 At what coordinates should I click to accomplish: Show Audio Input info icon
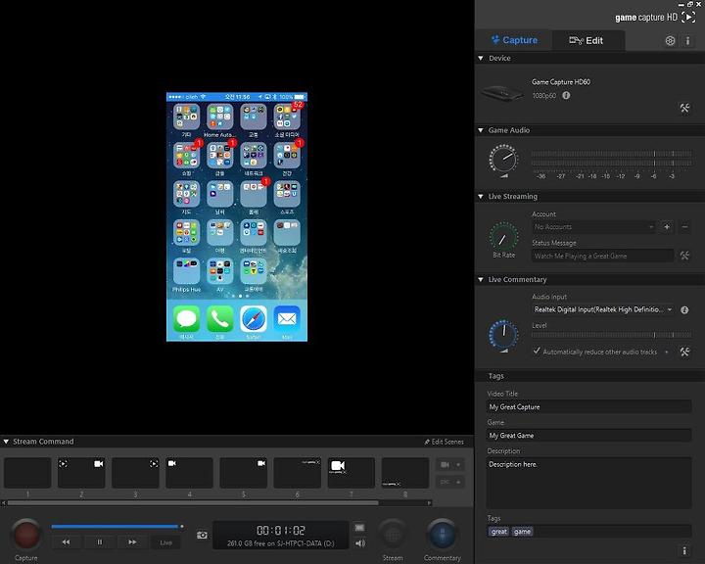(684, 309)
